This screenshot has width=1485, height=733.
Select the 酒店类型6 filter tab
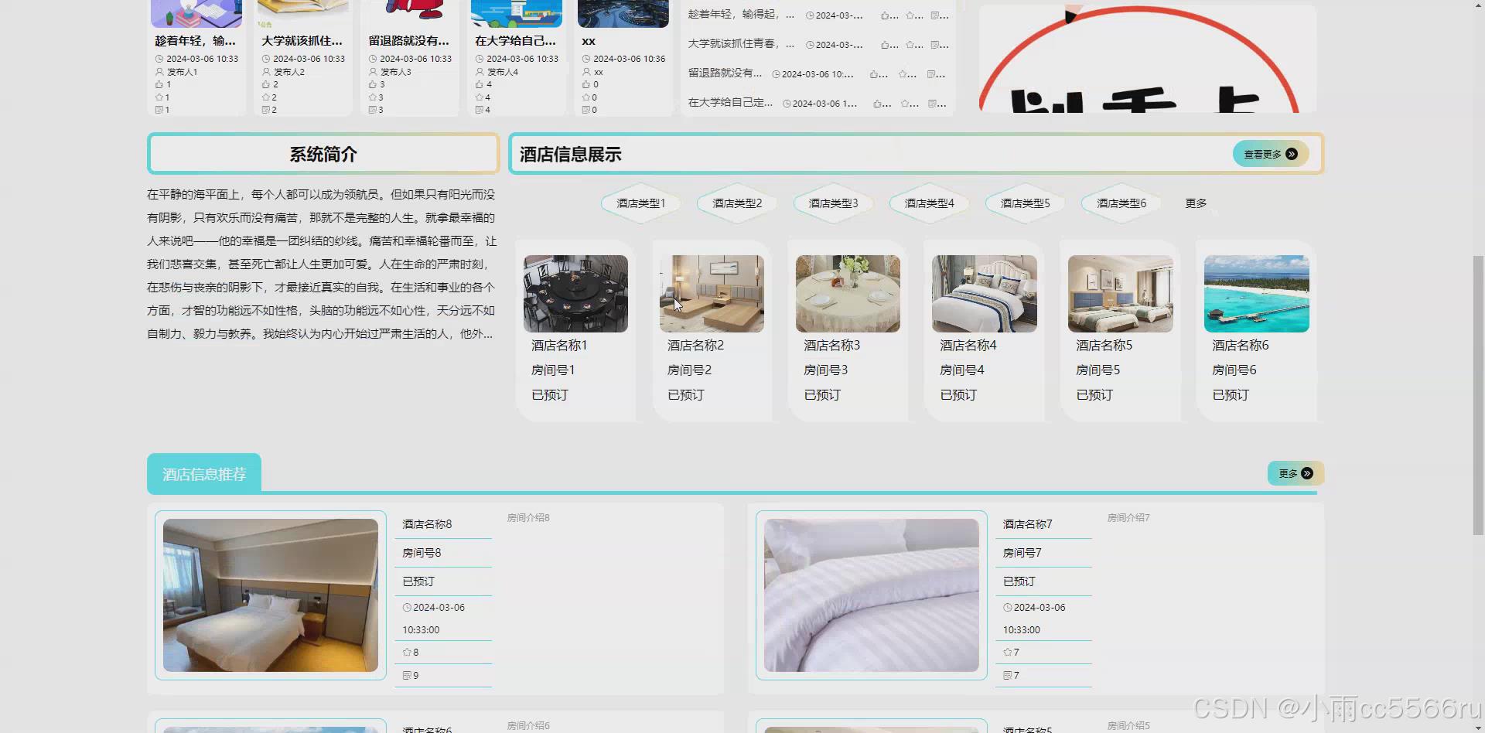pyautogui.click(x=1120, y=203)
